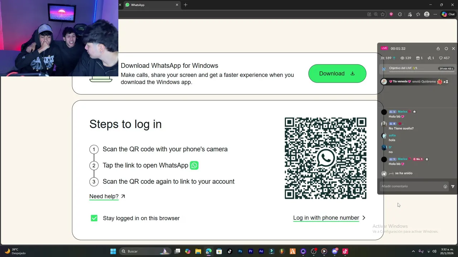458x257 pixels.
Task: Open LIVE panel settings gear
Action: click(x=446, y=49)
